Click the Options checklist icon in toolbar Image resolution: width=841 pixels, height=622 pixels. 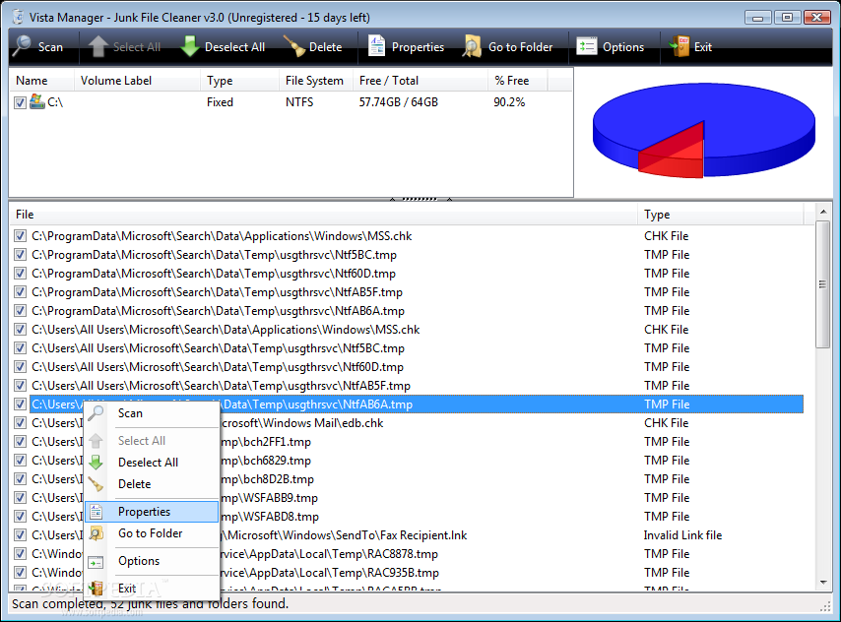586,46
